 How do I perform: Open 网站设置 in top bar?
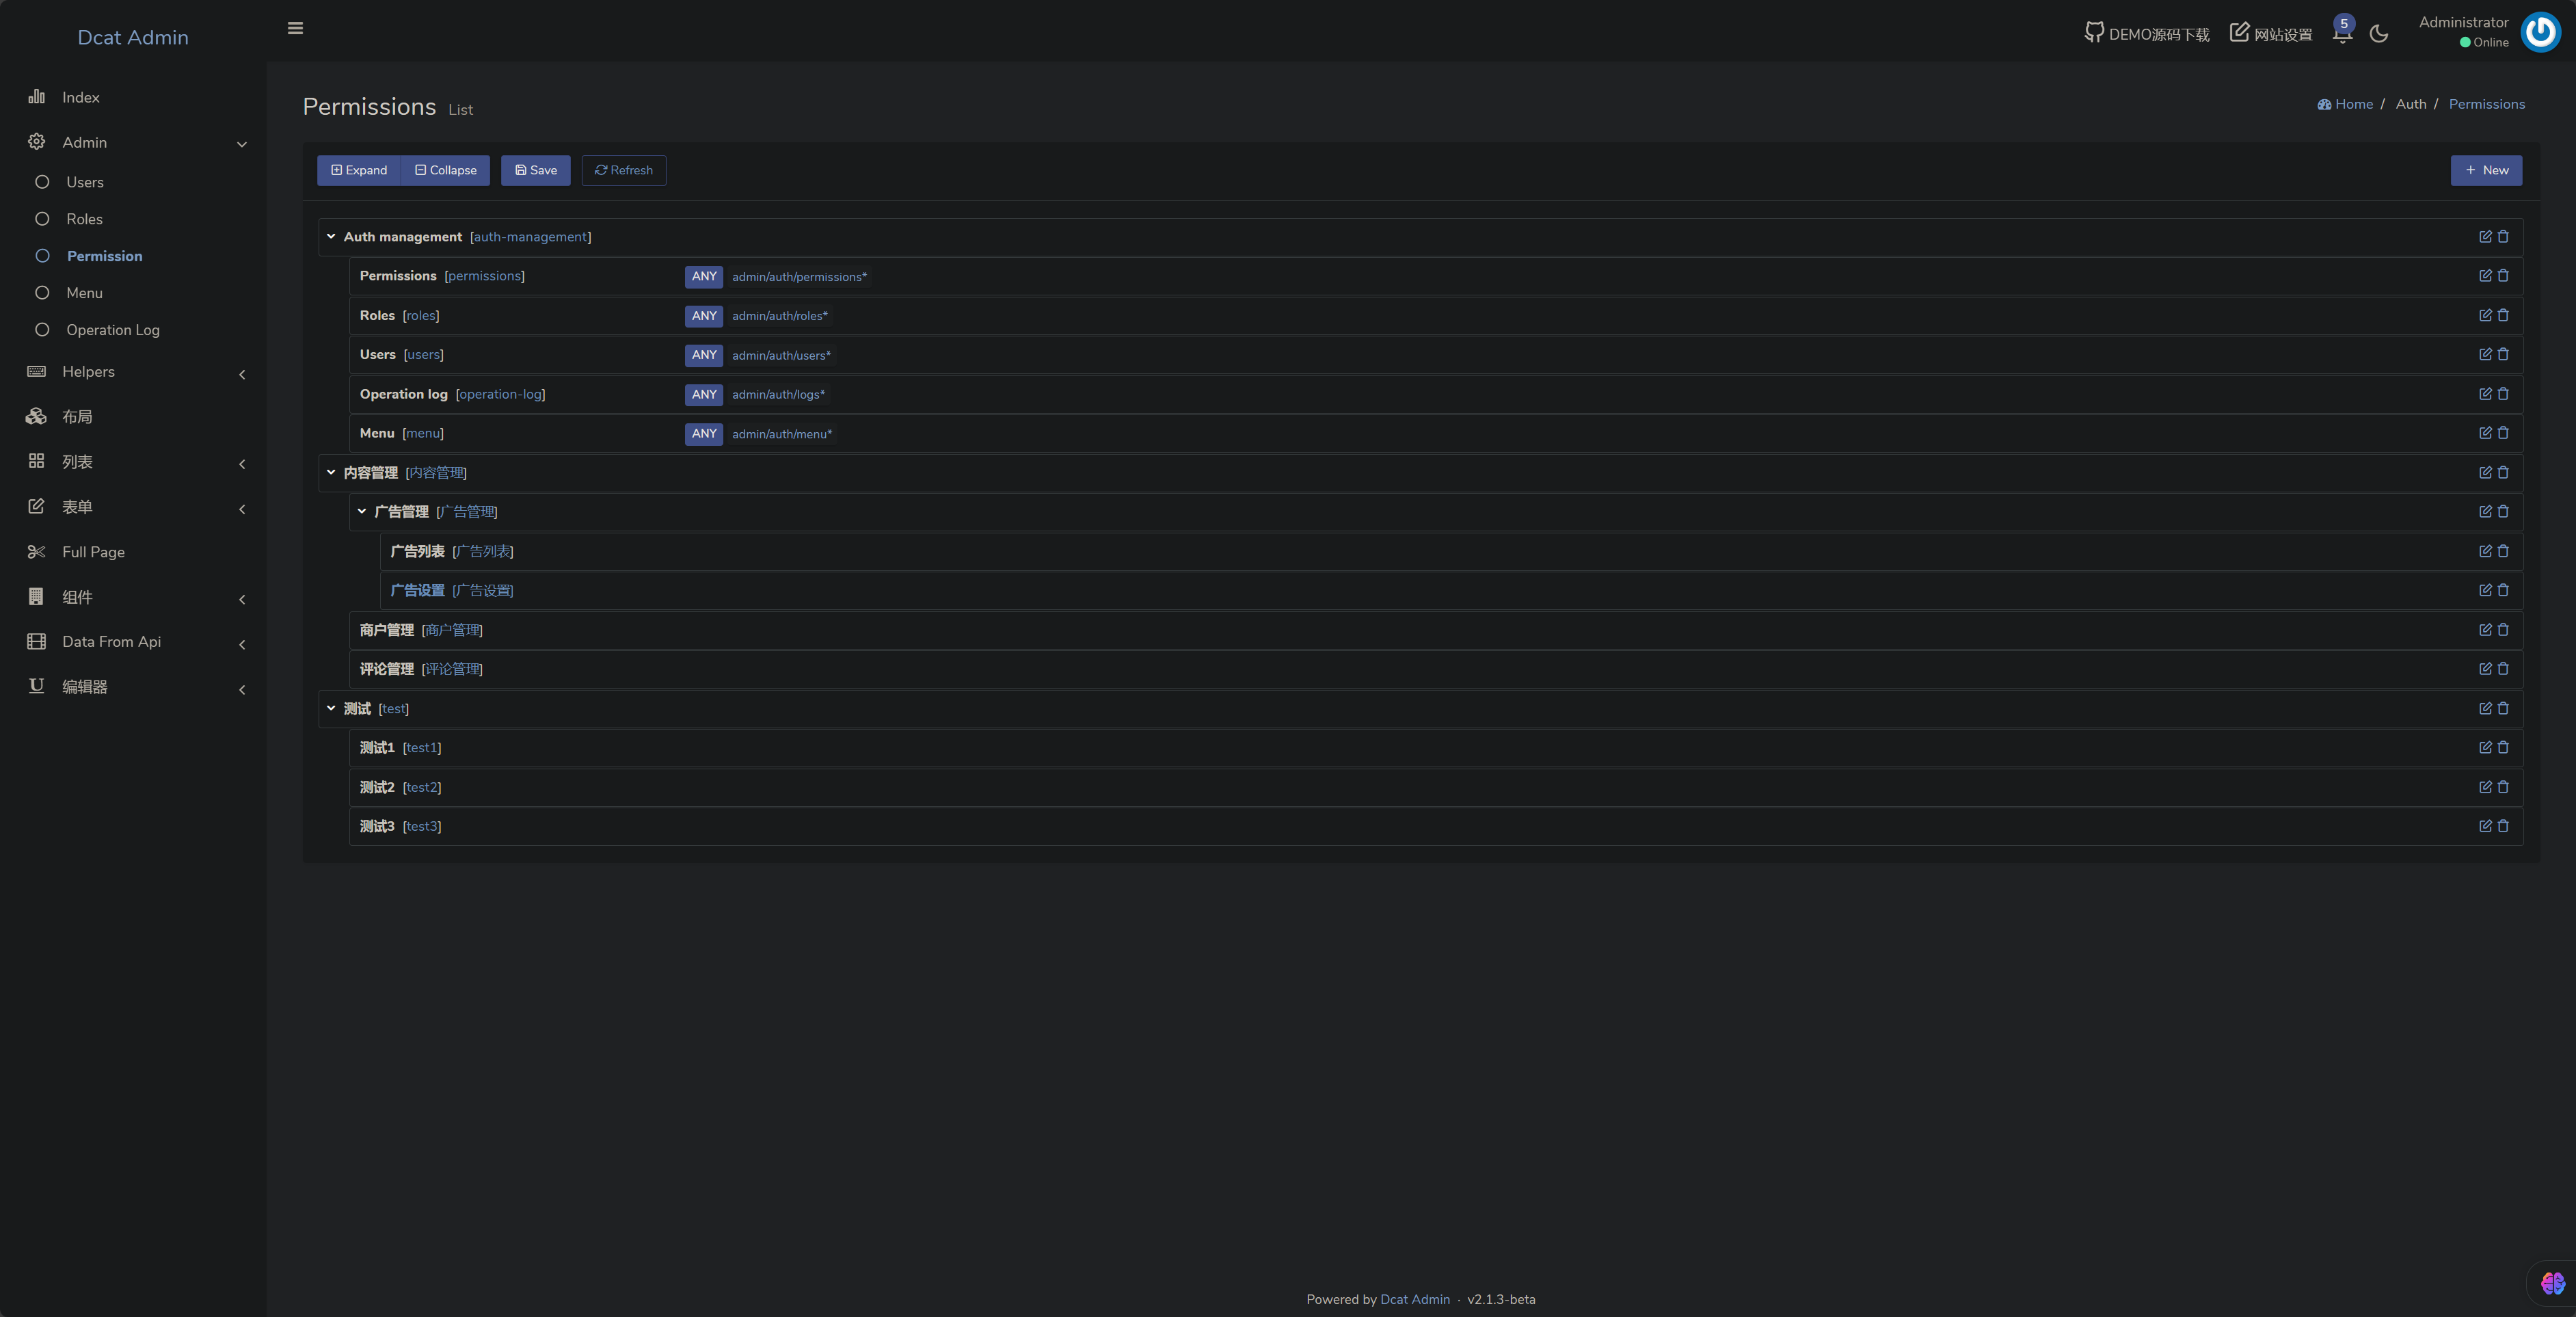pos(2271,33)
